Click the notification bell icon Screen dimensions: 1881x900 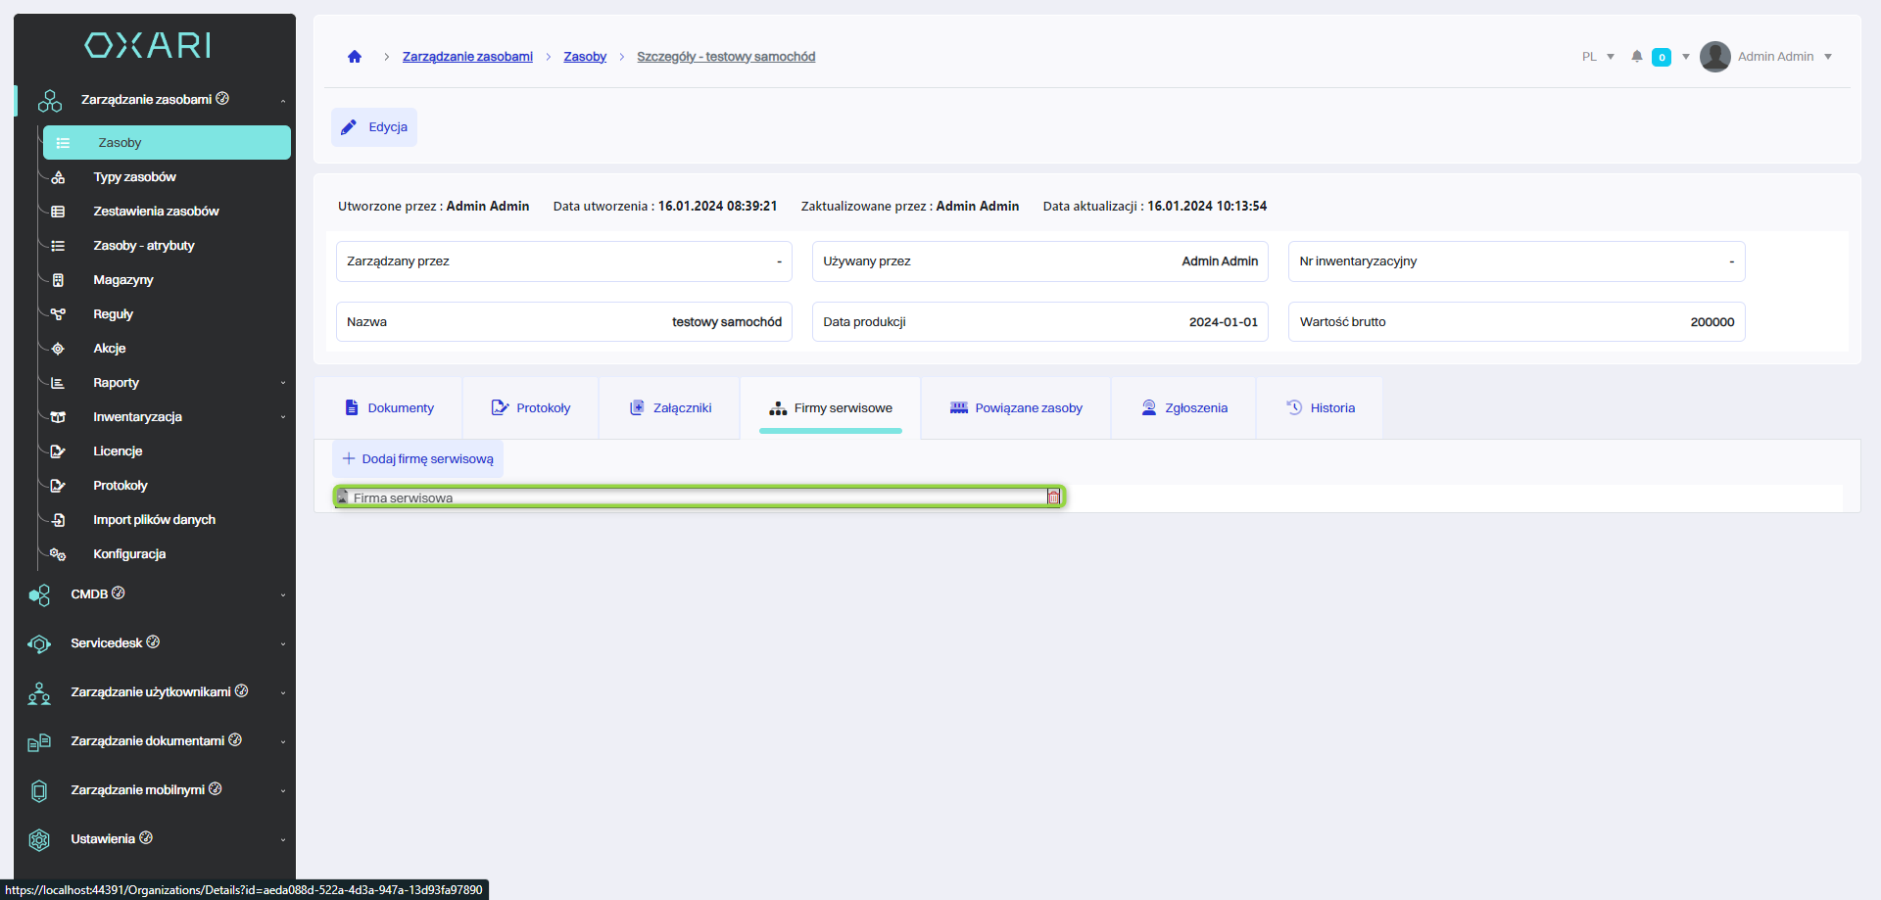1636,57
